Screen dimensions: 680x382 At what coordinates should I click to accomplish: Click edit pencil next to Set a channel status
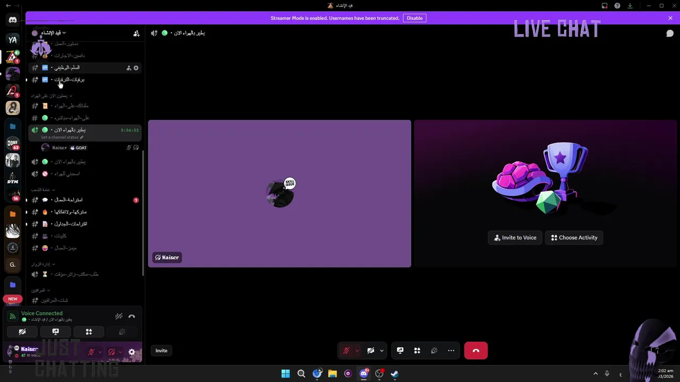click(x=81, y=137)
